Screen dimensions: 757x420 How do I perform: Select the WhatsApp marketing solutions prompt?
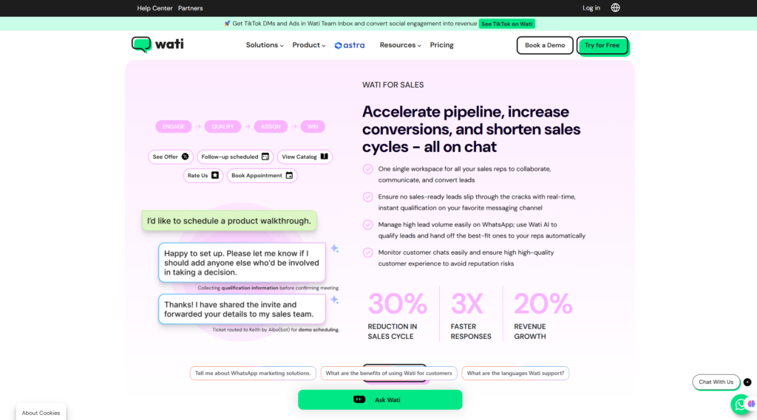point(253,373)
